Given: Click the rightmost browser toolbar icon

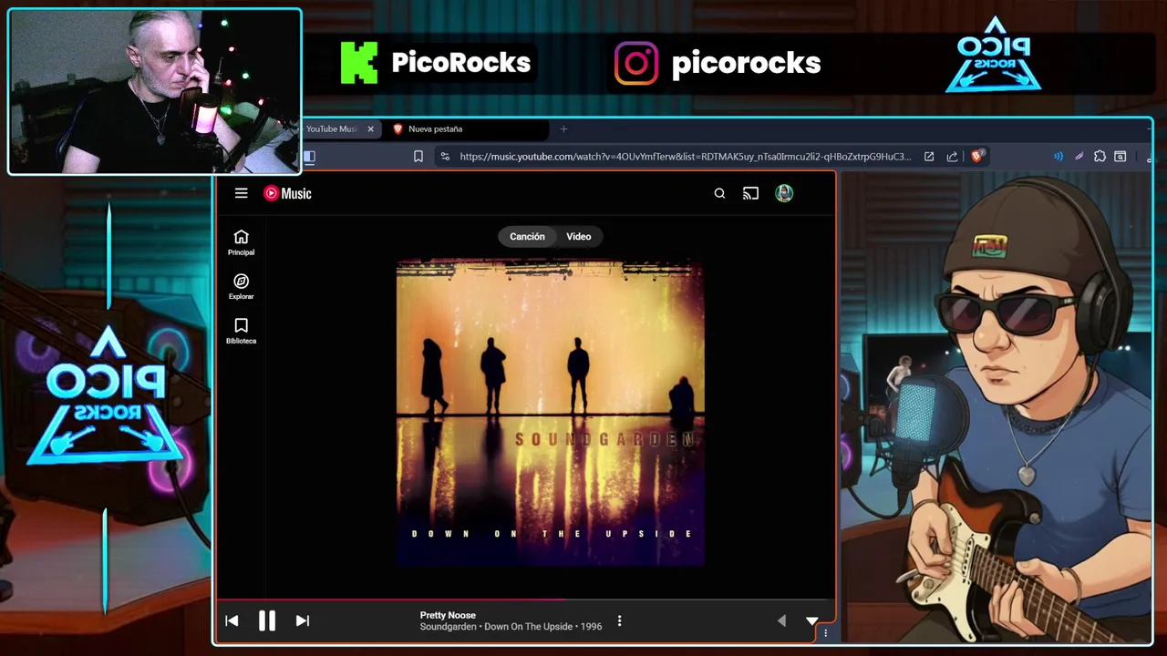Looking at the screenshot, I should (x=1121, y=157).
